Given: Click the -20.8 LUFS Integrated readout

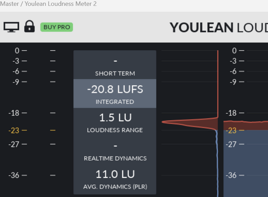Looking at the screenshot, I should (x=115, y=94).
